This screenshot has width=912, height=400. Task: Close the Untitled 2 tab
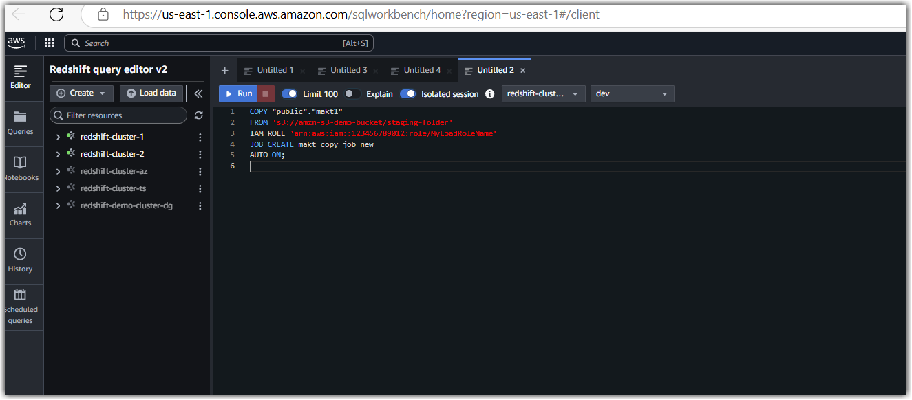point(523,71)
